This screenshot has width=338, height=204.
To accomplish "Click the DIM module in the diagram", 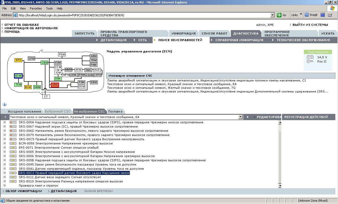I will point(58,79).
